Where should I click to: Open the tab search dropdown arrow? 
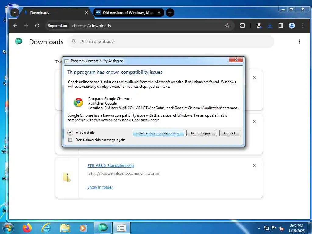tap(15, 12)
